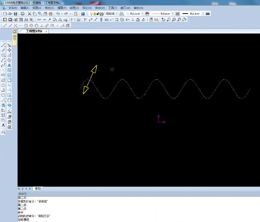This screenshot has height=222, width=260.
Task: Open the 绘图(D) menu
Action: (74, 8)
